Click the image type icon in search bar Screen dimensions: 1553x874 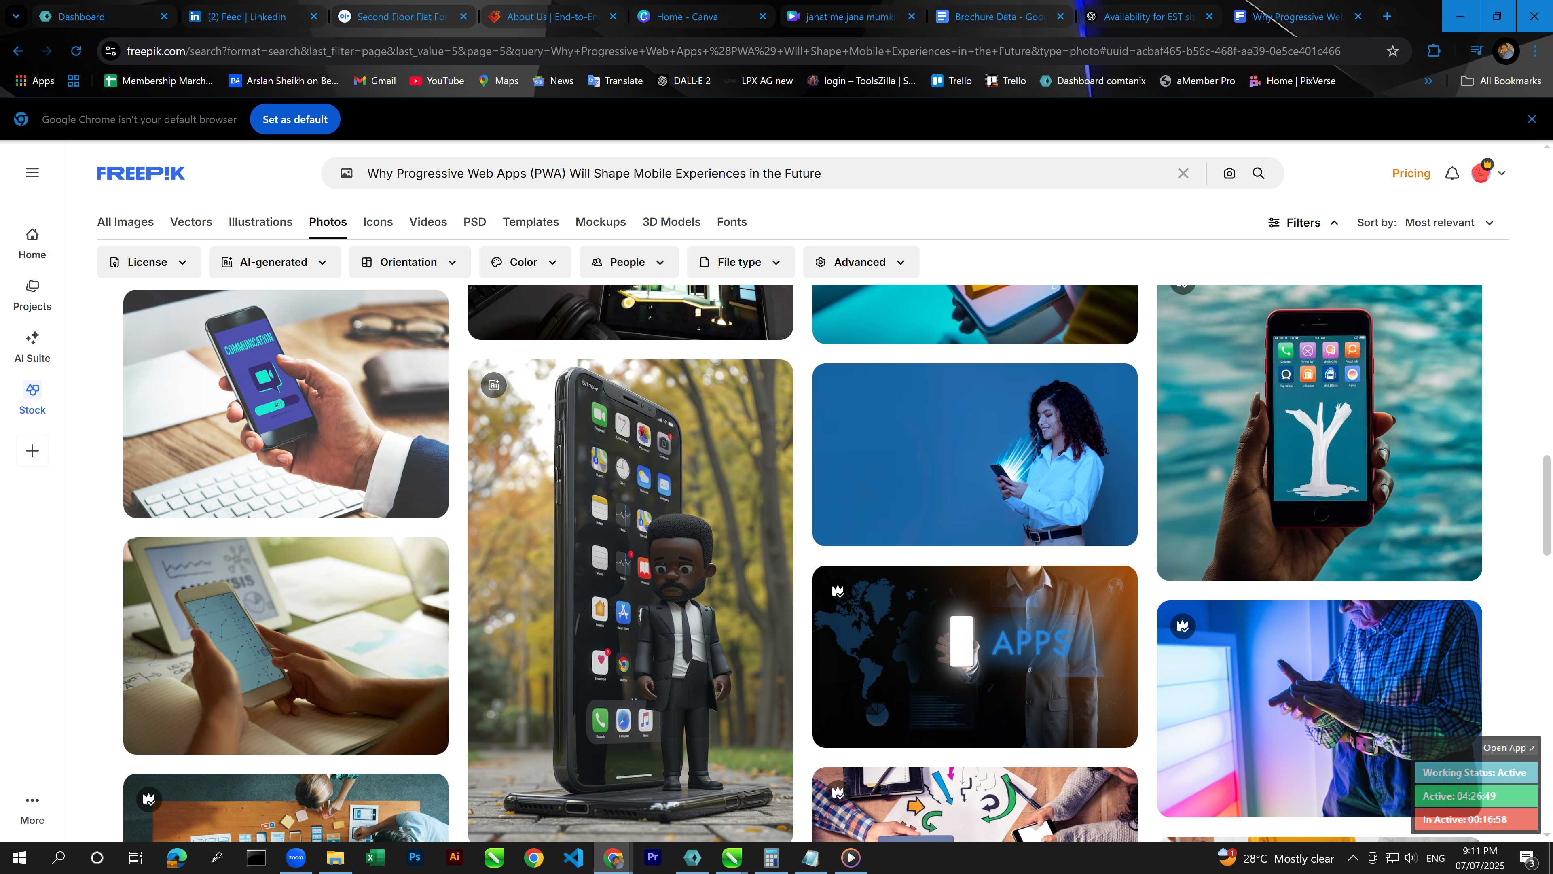click(347, 173)
